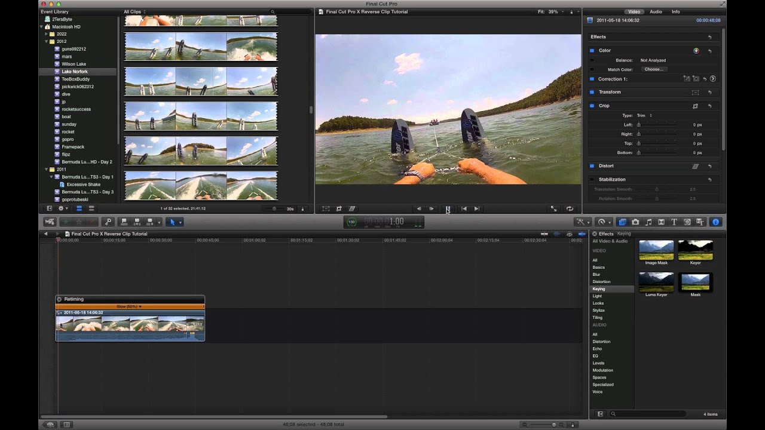765x430 pixels.
Task: Toggle the Transform enable checkbox
Action: point(592,92)
